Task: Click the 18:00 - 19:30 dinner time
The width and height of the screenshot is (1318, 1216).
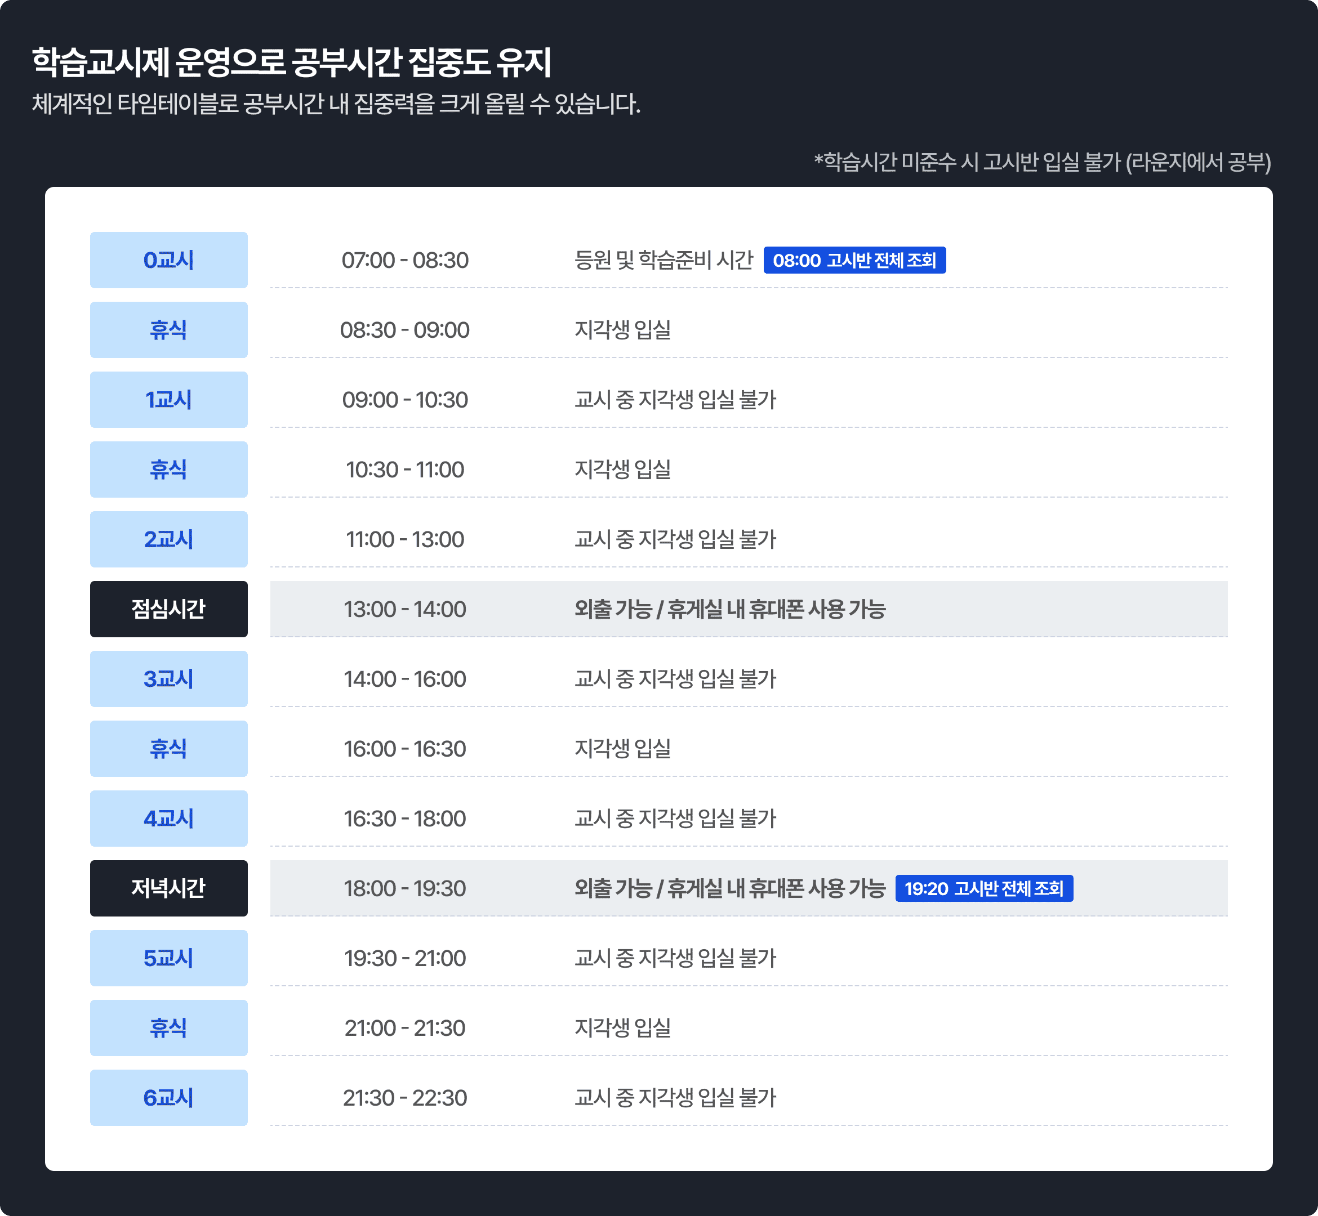Action: tap(405, 888)
